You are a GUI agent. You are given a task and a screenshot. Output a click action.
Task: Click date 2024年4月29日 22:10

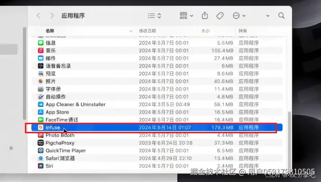165,158
